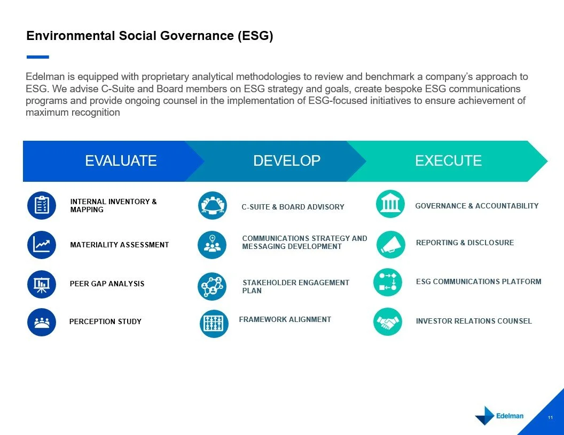Select the DEVELOP stage banner
The image size is (564, 435).
(x=287, y=160)
